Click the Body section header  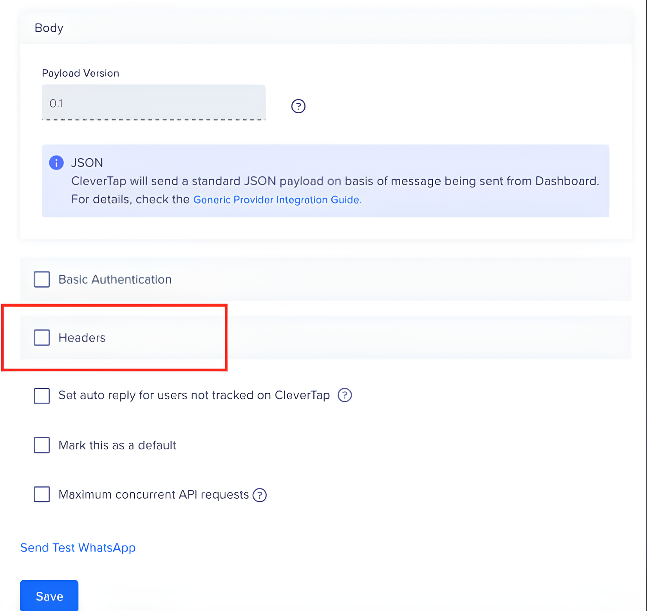(x=49, y=28)
